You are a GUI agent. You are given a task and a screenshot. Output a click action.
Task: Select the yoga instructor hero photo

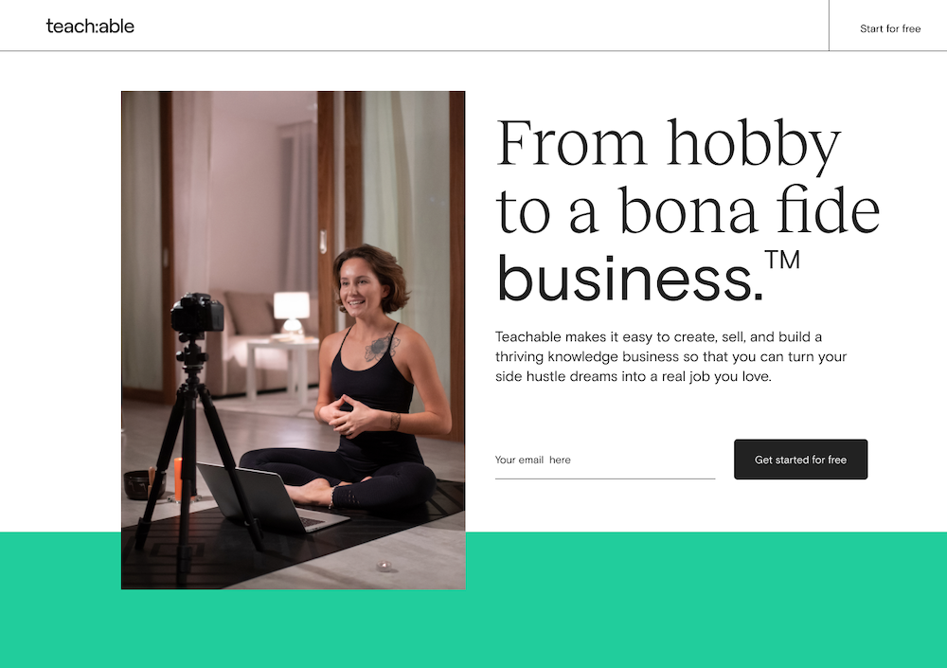293,340
